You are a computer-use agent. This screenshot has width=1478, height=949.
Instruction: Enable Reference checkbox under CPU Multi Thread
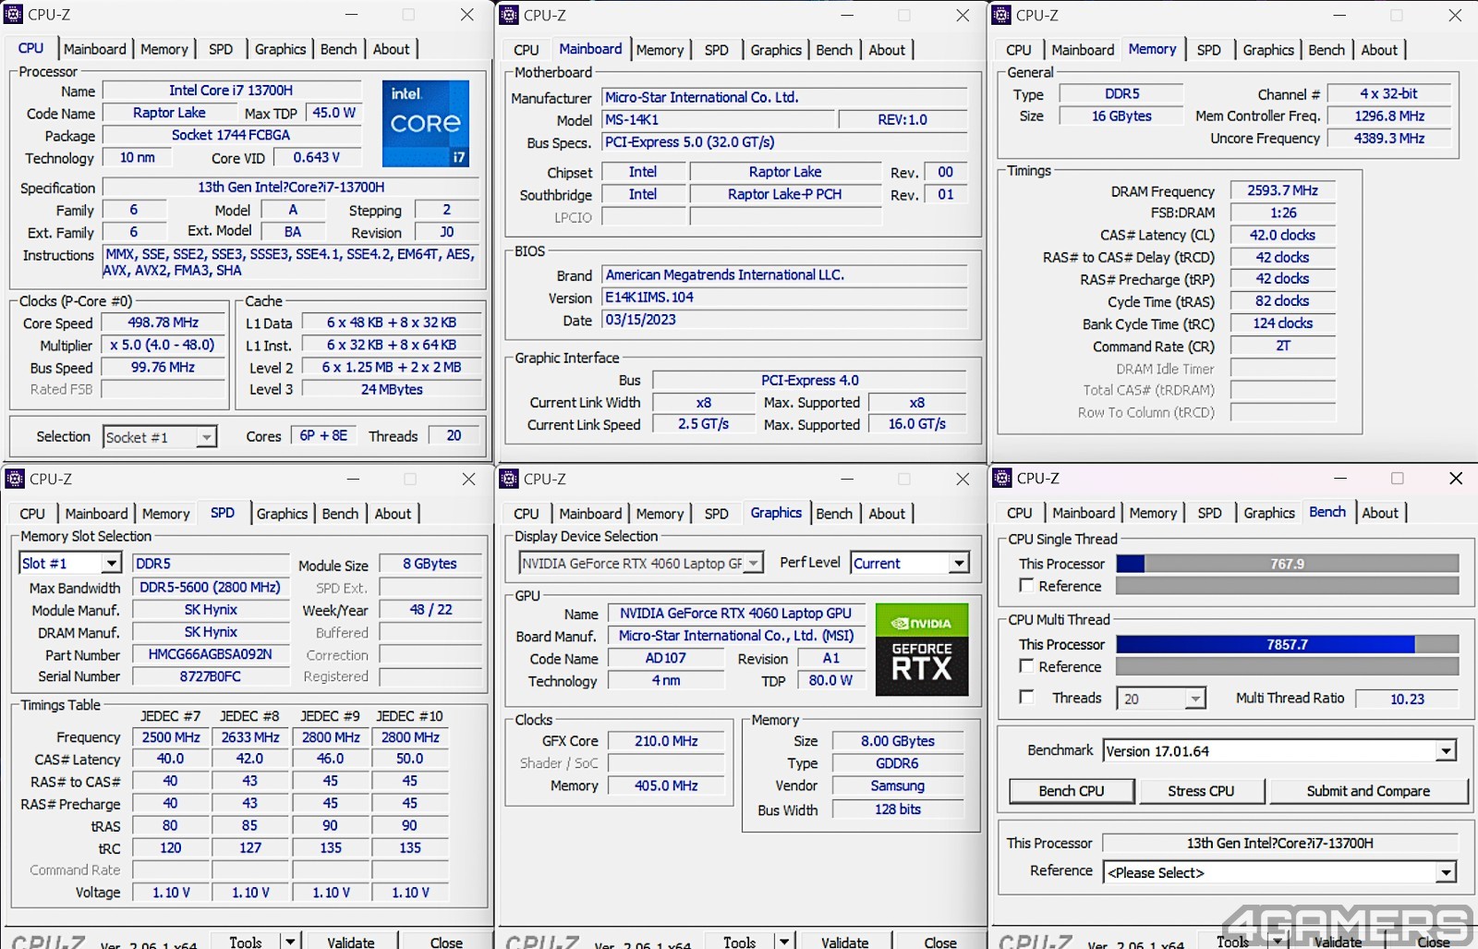(x=1026, y=665)
